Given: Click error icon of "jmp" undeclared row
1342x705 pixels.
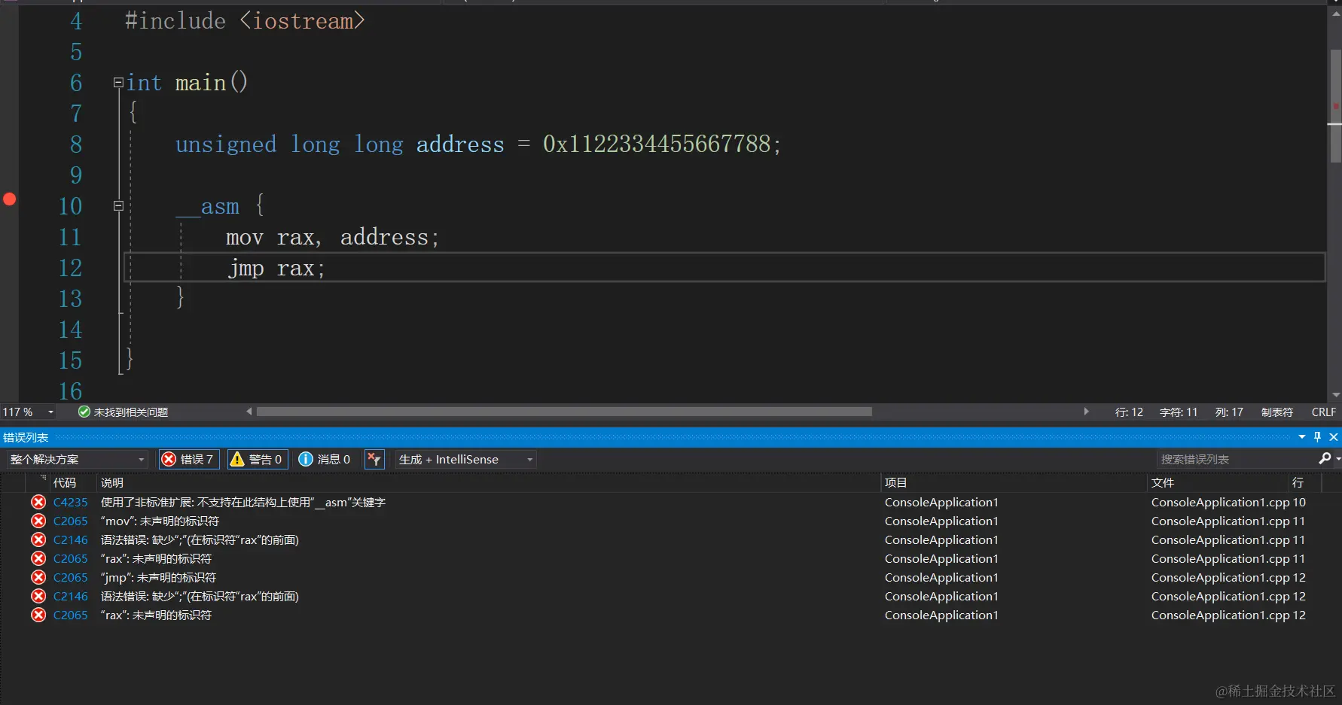Looking at the screenshot, I should click(38, 577).
